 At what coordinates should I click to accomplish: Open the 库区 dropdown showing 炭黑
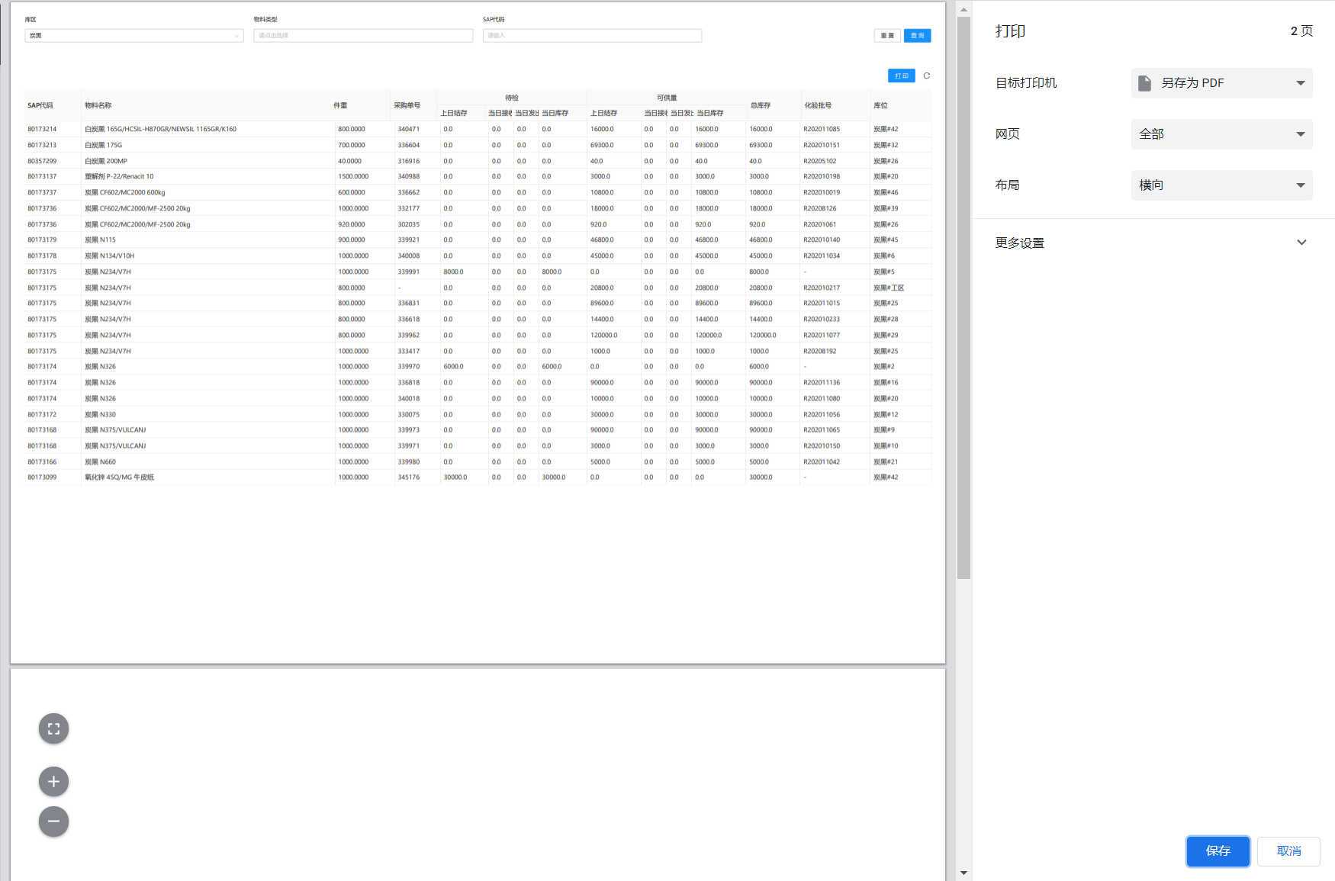tap(134, 36)
